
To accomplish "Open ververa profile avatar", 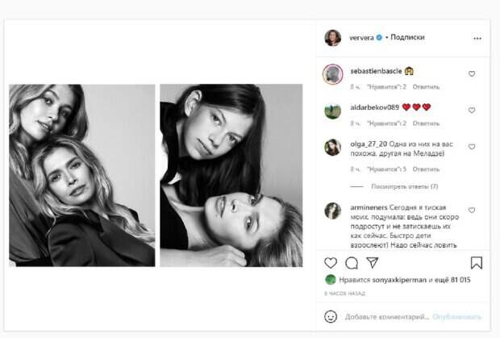I will [332, 38].
